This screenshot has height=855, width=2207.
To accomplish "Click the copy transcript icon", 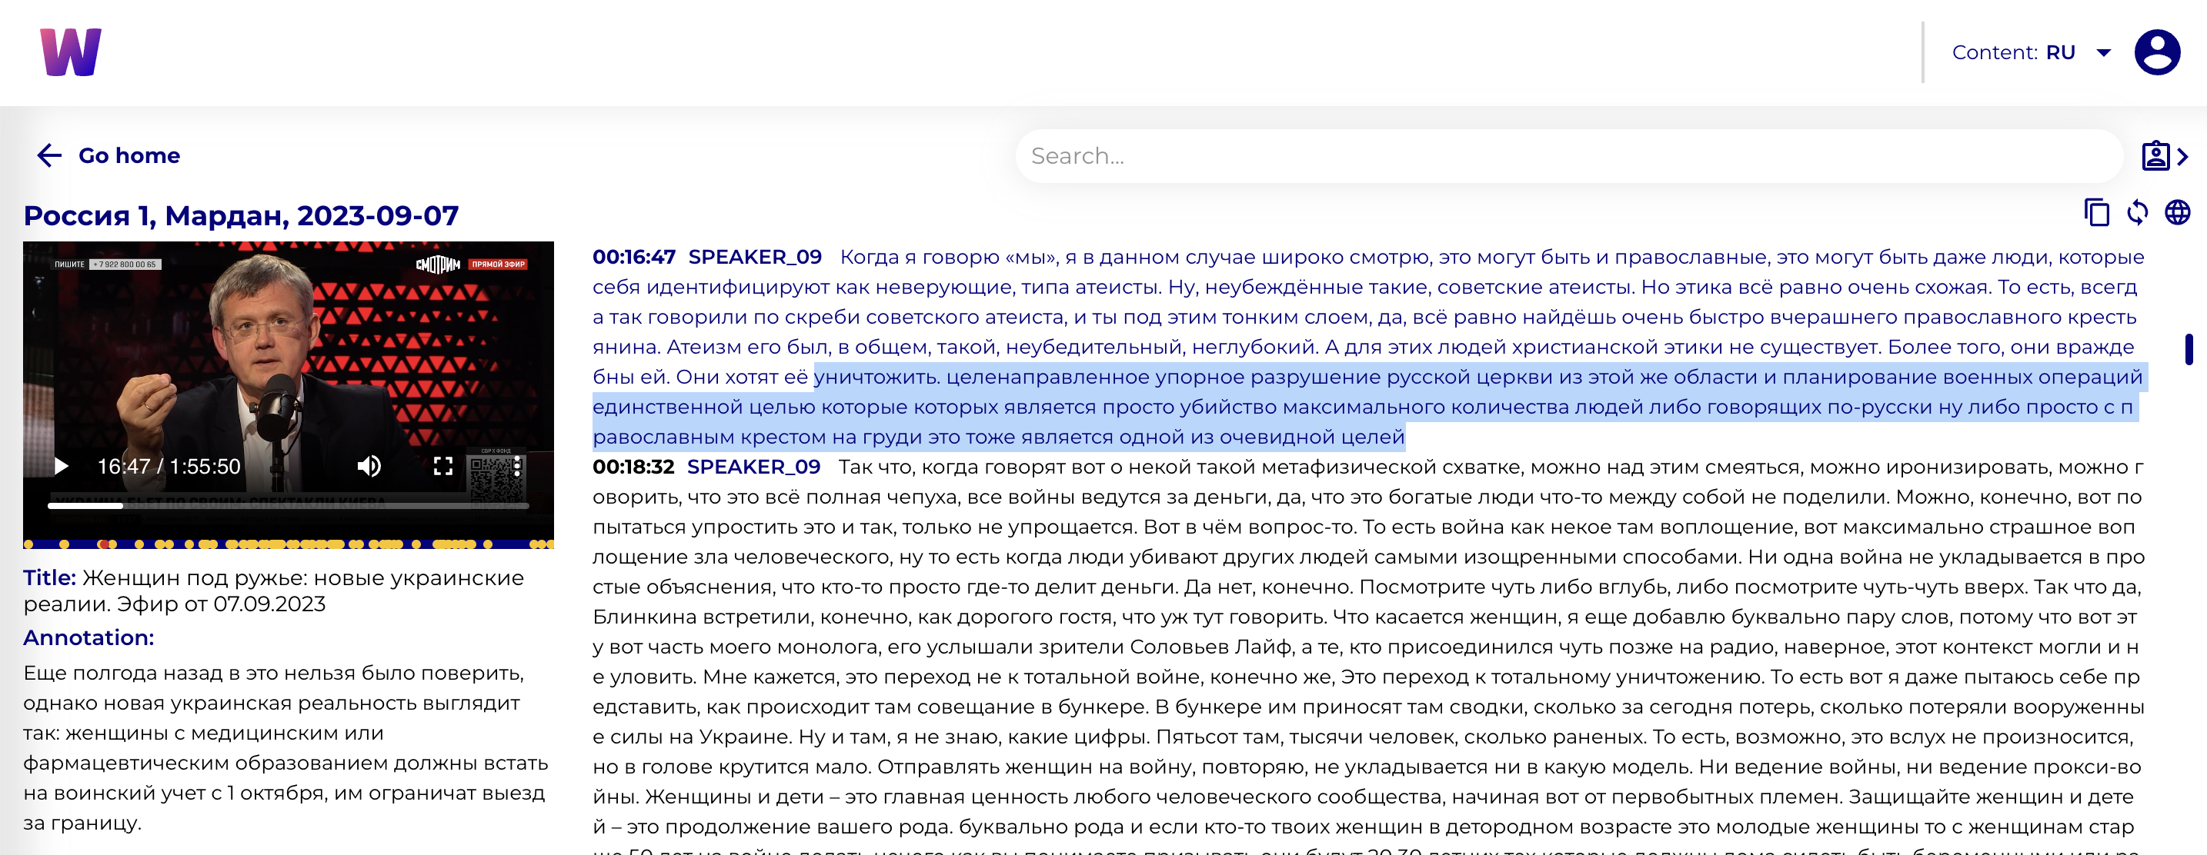I will tap(2095, 212).
